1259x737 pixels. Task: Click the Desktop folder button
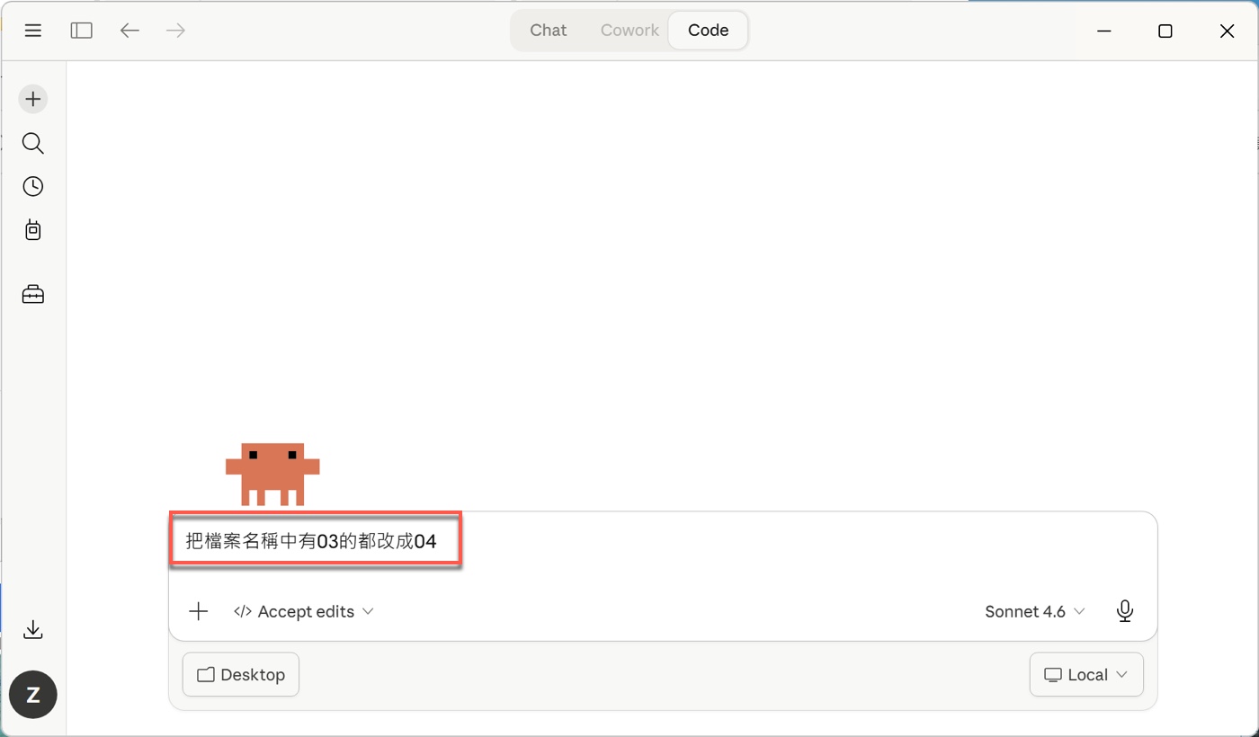pos(241,675)
